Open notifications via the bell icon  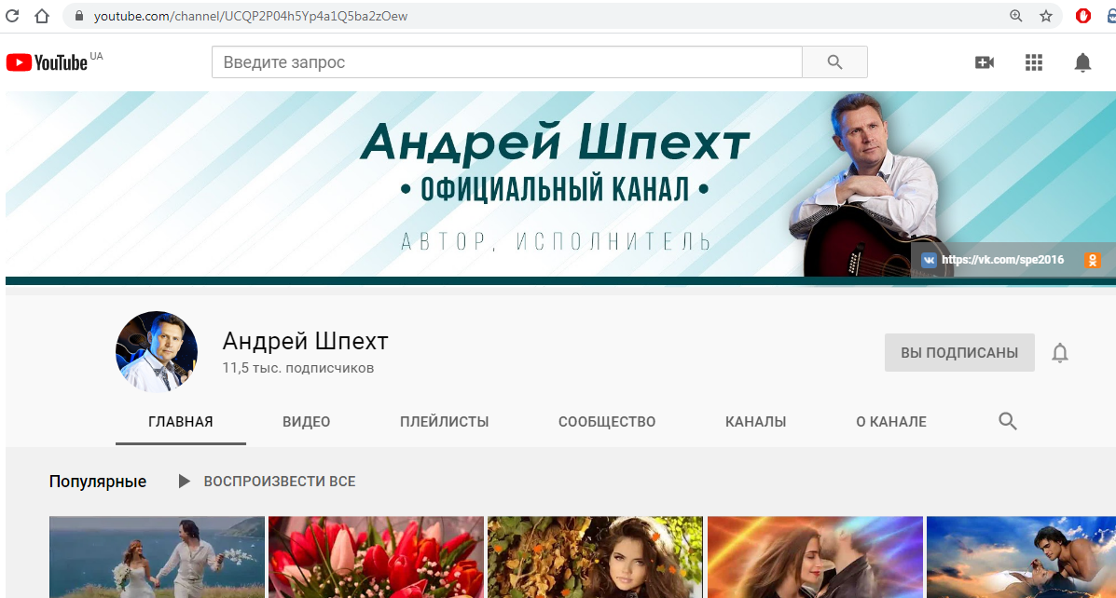coord(1082,61)
